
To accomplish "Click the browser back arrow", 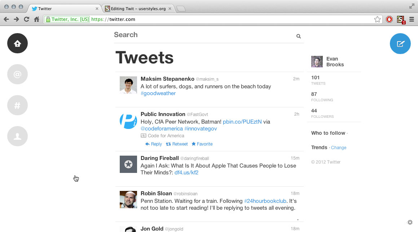I will tap(6, 19).
